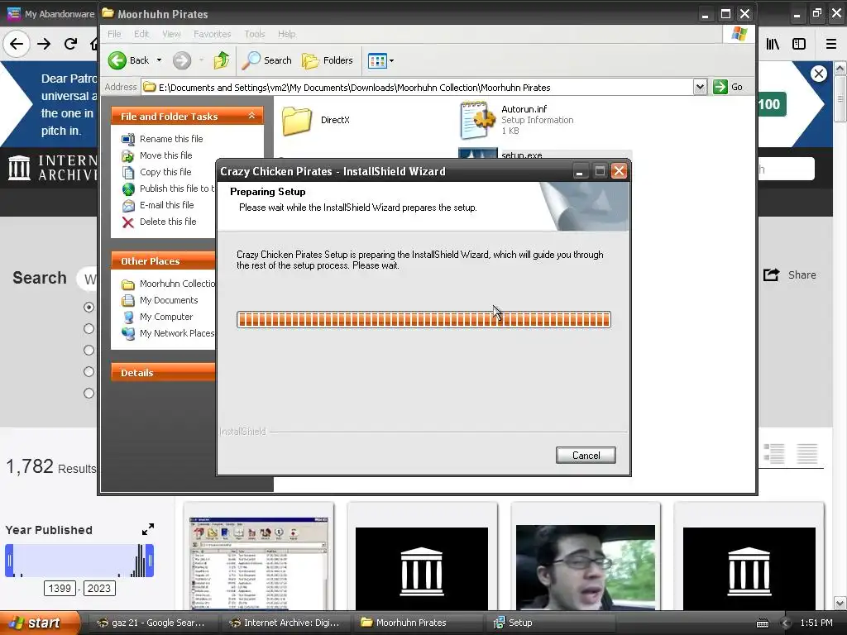Viewport: 847px width, 635px height.
Task: Select the fourth search radio button
Action: click(x=89, y=372)
